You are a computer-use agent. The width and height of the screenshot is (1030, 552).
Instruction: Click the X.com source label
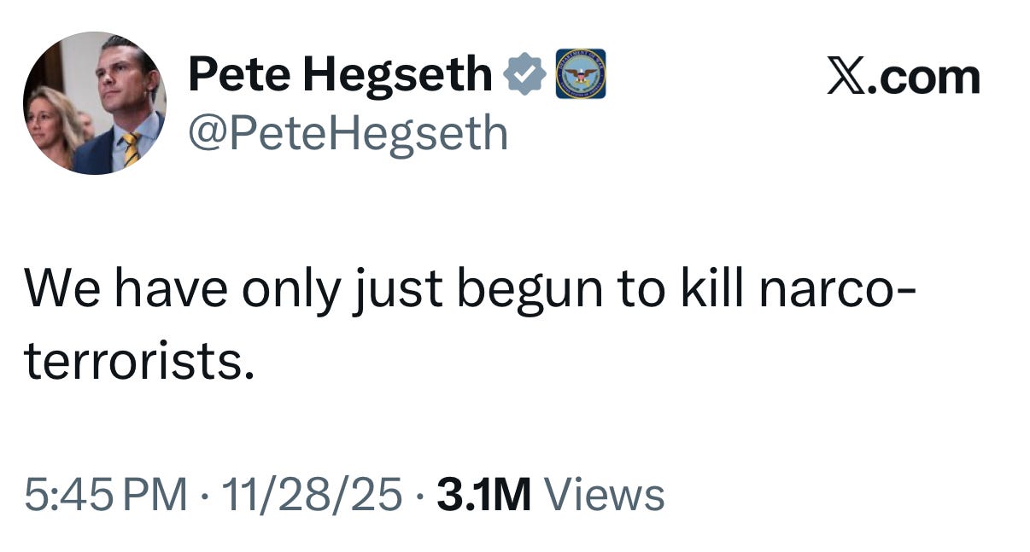[x=903, y=78]
